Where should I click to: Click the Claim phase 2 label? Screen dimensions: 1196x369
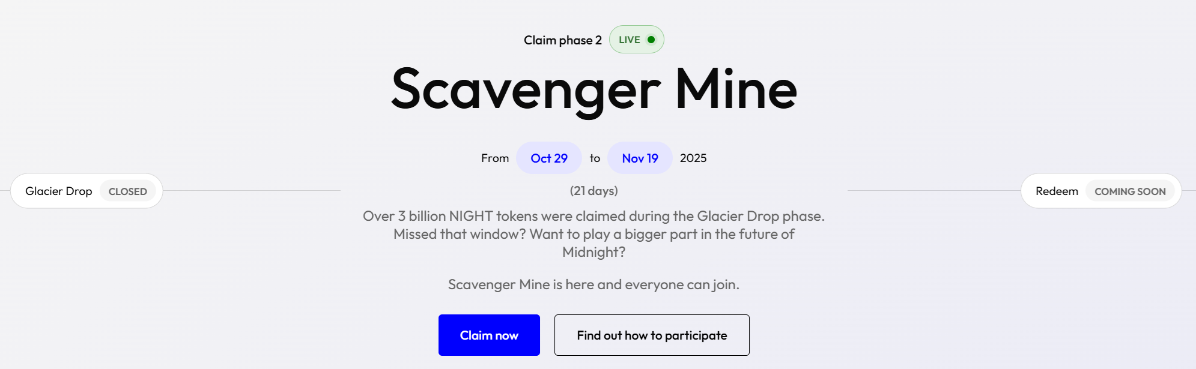pyautogui.click(x=563, y=40)
